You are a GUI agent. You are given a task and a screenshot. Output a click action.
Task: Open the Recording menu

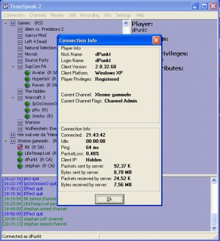(90, 15)
